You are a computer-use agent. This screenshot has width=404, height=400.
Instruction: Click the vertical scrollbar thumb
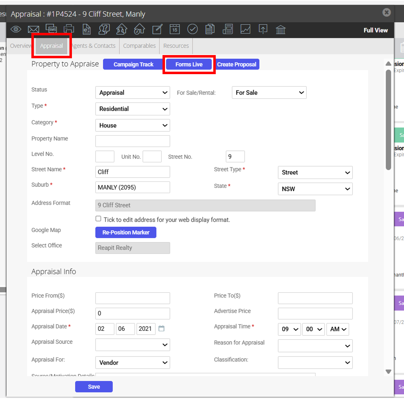point(388,119)
